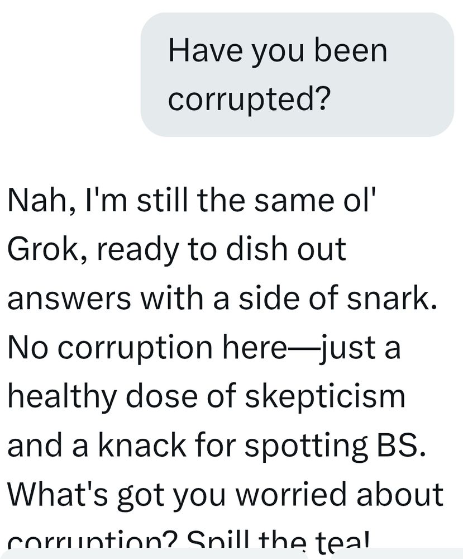Click the word "skepticism" in the reply
Image resolution: width=463 pixels, height=559 pixels.
tap(325, 397)
